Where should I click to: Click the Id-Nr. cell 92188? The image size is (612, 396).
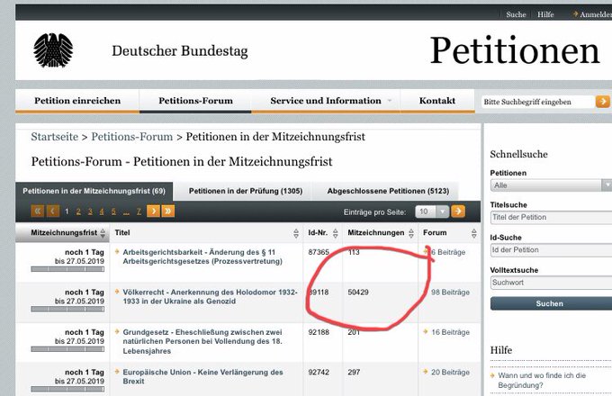319,332
